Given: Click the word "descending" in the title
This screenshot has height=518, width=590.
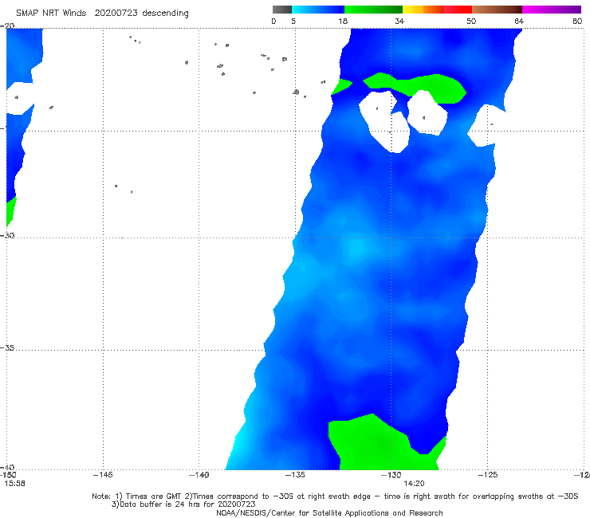Looking at the screenshot, I should [165, 14].
